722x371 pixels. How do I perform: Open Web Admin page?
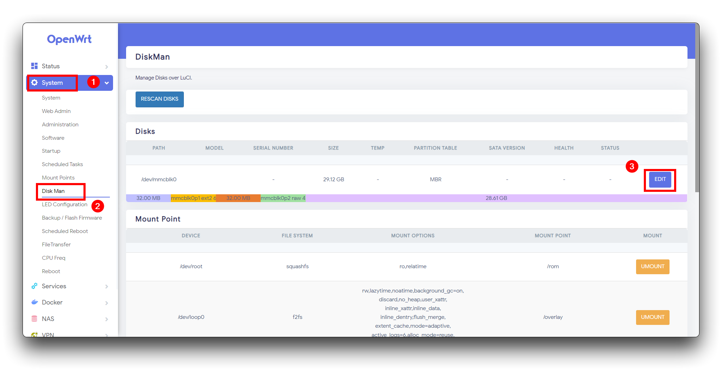56,111
